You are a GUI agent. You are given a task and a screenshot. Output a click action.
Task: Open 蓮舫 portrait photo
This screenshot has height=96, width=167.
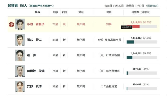pyautogui.click(x=20, y=55)
